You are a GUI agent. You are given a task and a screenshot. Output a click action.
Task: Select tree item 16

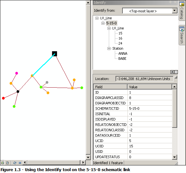point(120,38)
